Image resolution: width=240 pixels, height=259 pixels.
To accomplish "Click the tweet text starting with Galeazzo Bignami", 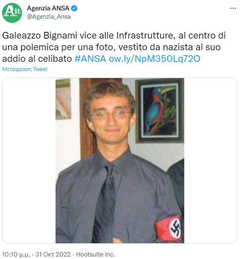I will click(114, 47).
